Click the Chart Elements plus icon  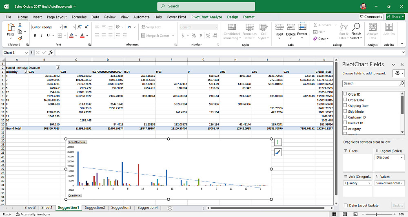click(278, 142)
